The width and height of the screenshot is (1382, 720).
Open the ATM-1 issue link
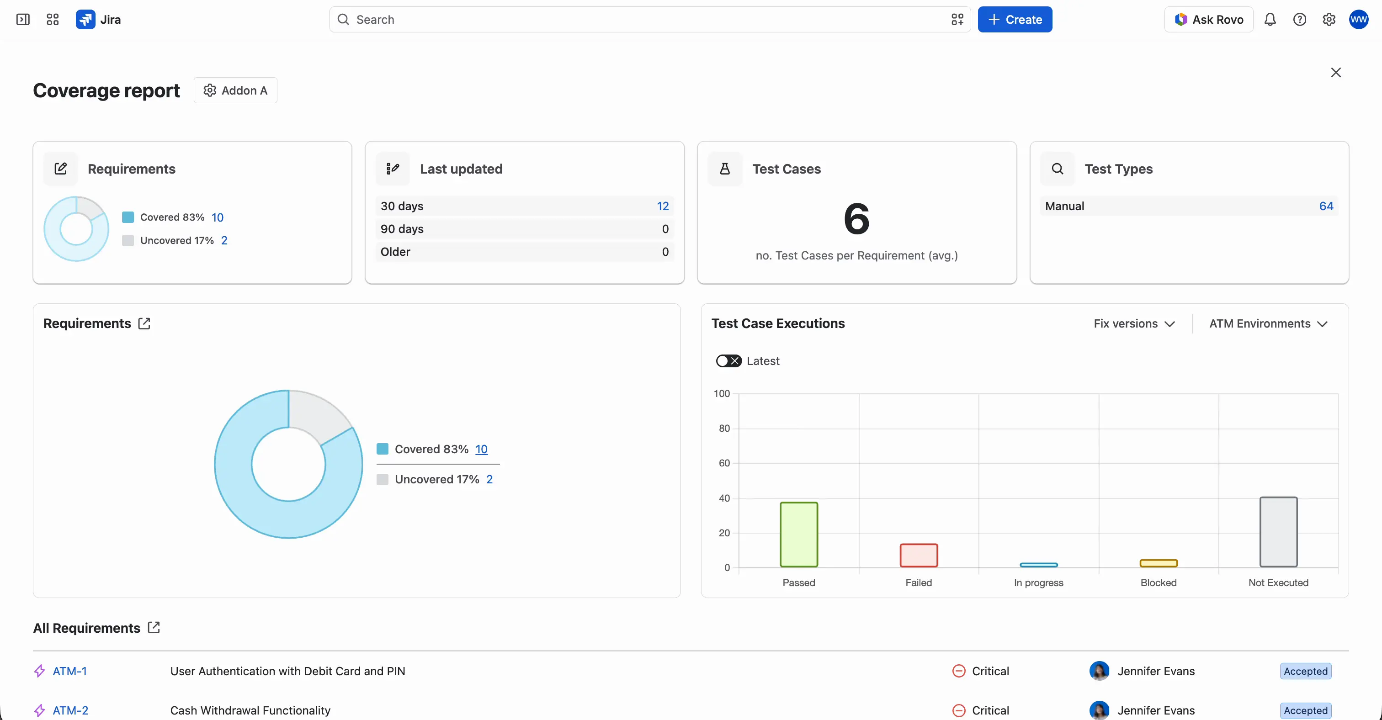(x=70, y=671)
